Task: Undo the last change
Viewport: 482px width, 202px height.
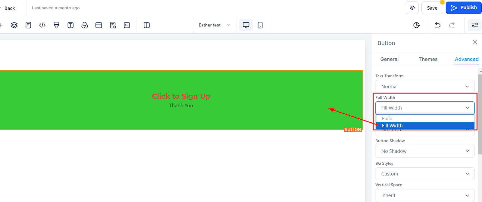Action: (x=438, y=25)
